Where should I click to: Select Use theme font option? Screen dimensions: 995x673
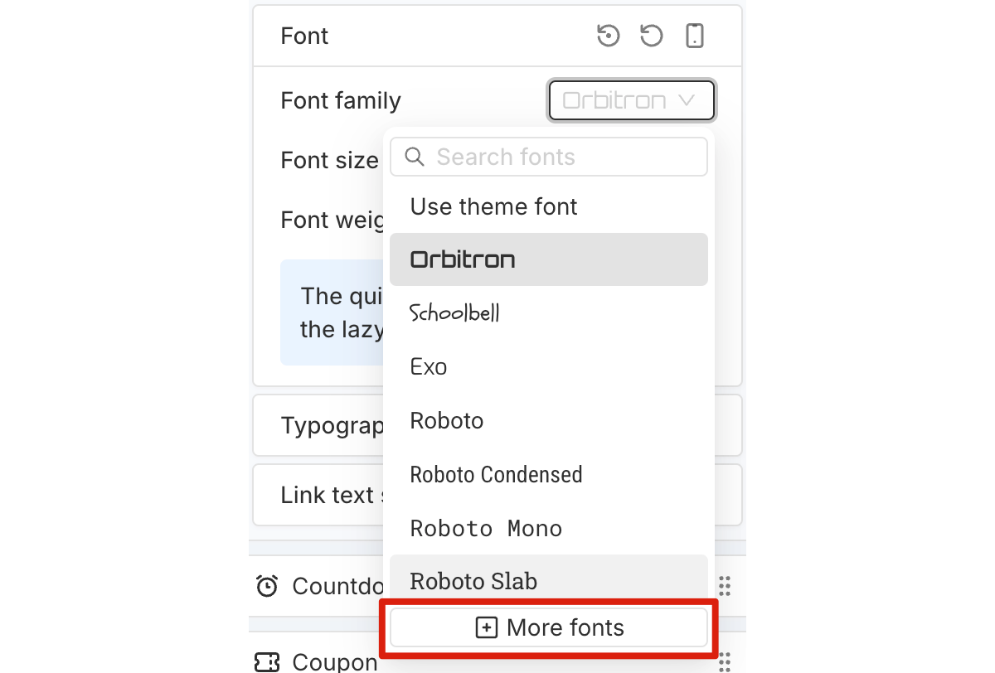click(x=549, y=206)
